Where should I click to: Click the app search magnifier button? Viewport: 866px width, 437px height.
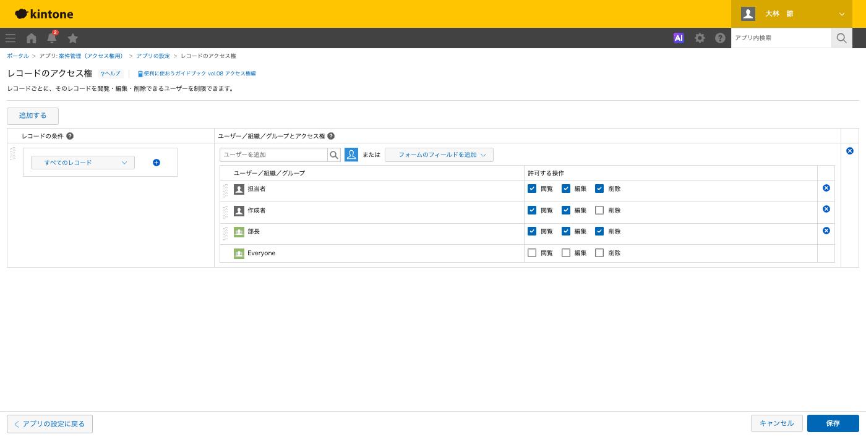click(x=841, y=38)
